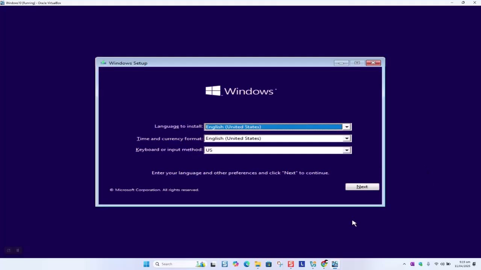Open the blue S app after Task View
The height and width of the screenshot is (270, 481).
224,264
